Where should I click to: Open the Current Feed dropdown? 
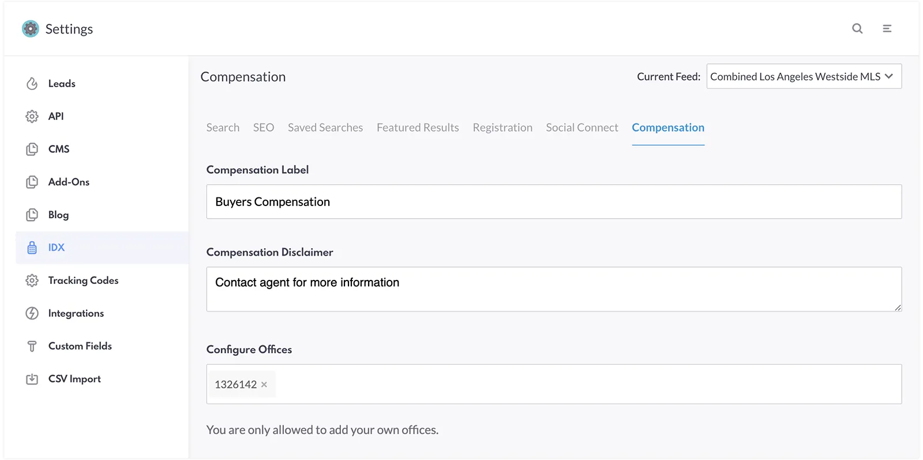pyautogui.click(x=804, y=76)
